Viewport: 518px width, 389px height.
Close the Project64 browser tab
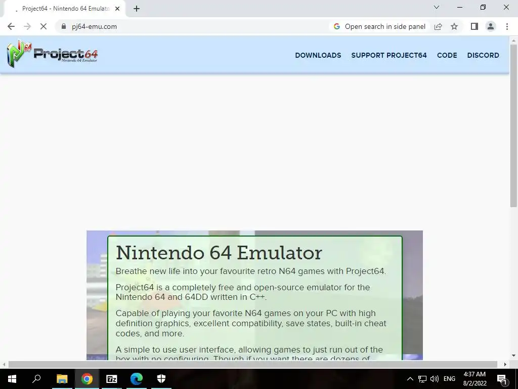[x=117, y=9]
